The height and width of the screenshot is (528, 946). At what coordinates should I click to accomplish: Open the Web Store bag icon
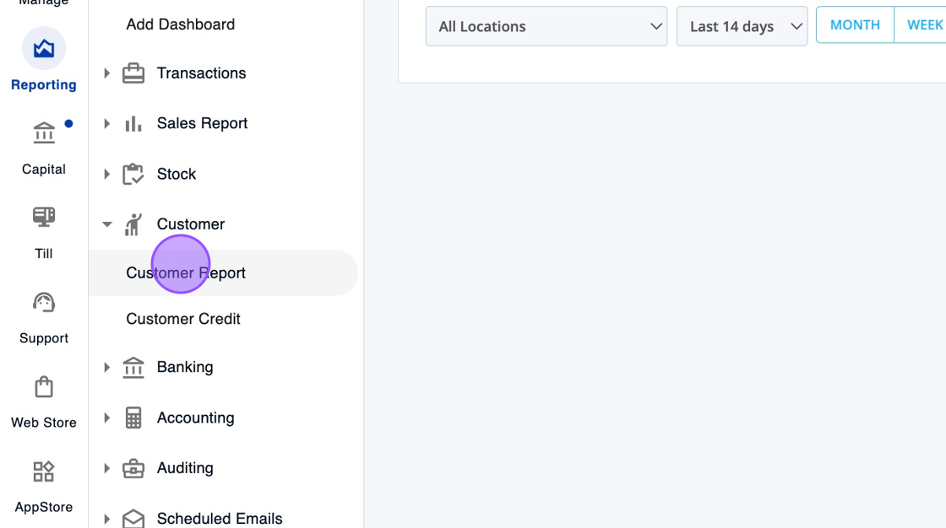[44, 387]
